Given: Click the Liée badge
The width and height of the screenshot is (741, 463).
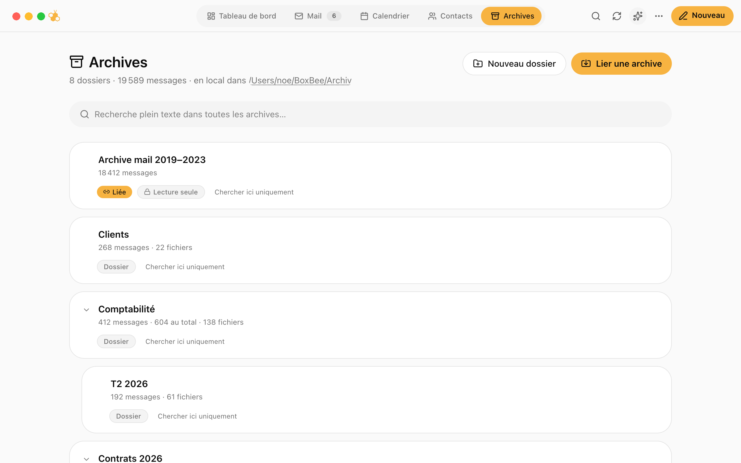Looking at the screenshot, I should point(115,192).
